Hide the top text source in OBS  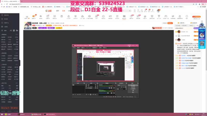(95, 85)
